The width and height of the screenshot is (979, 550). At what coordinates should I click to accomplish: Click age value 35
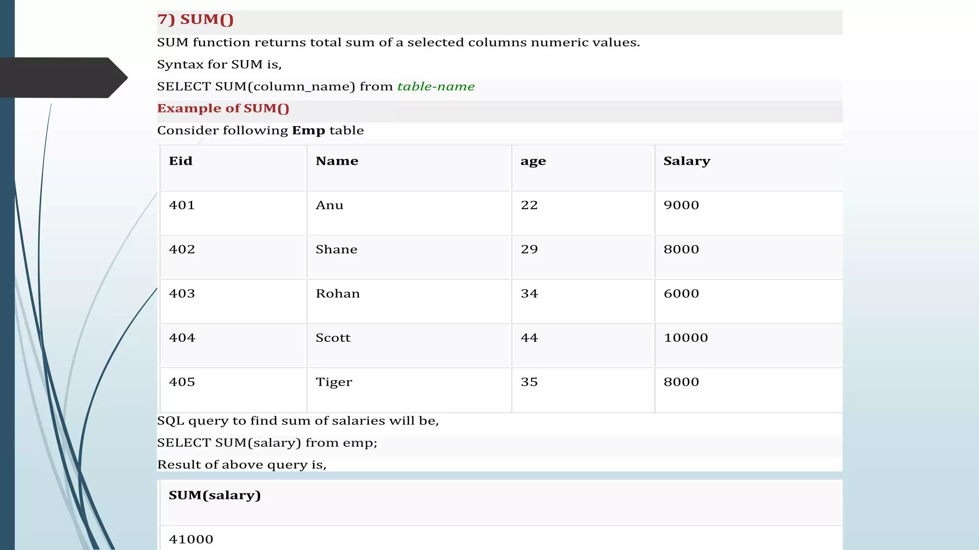tap(529, 382)
